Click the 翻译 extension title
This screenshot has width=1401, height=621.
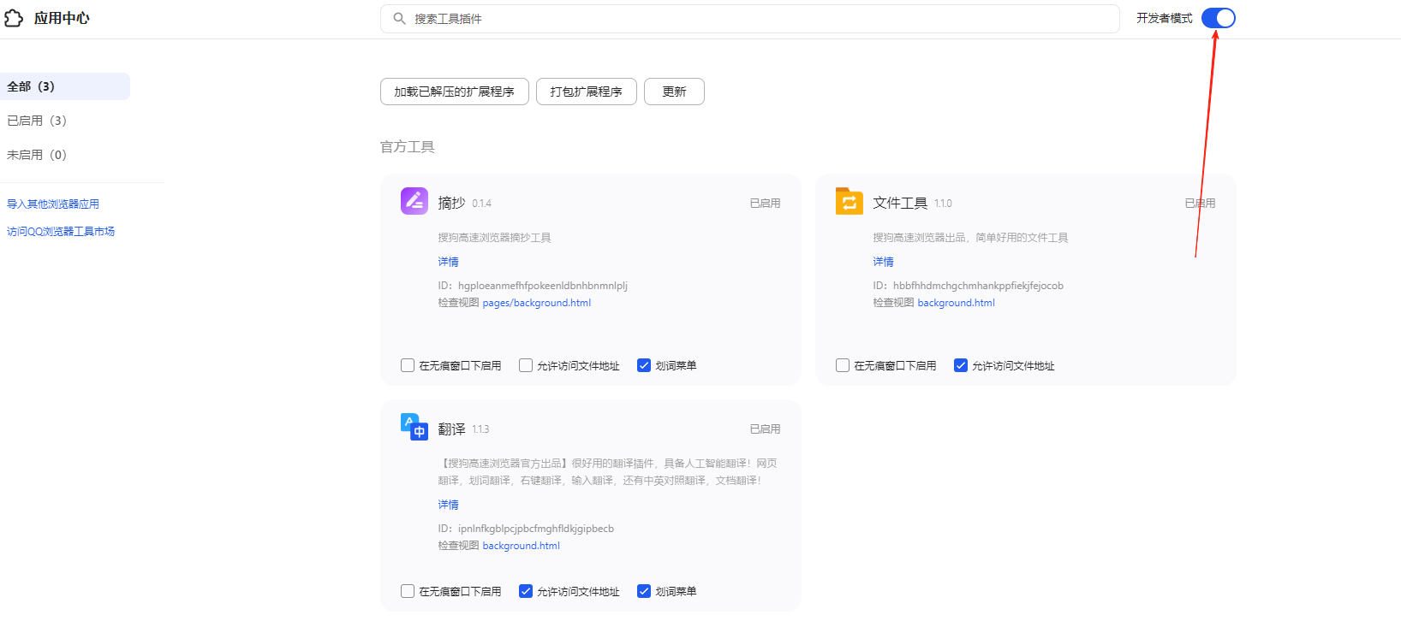click(452, 429)
